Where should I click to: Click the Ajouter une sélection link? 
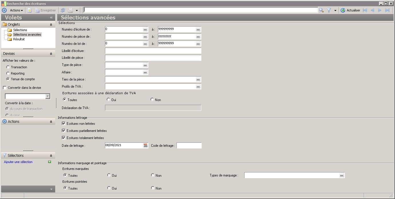(18, 162)
